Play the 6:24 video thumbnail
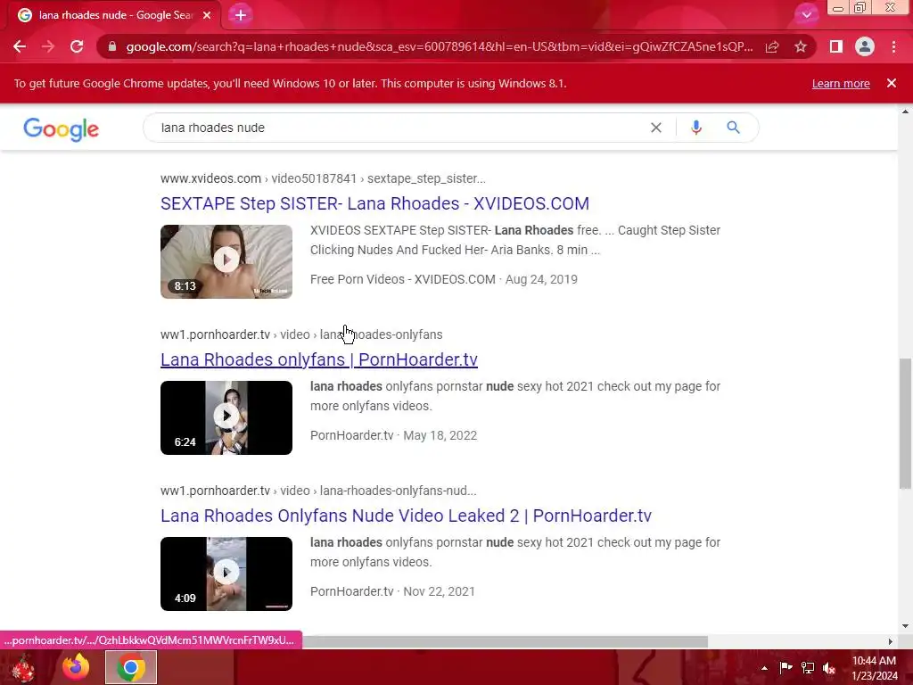 226,417
